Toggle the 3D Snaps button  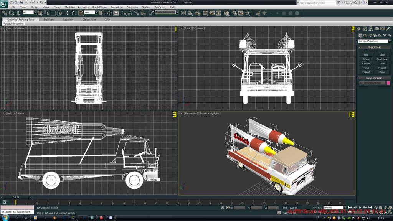[124, 13]
